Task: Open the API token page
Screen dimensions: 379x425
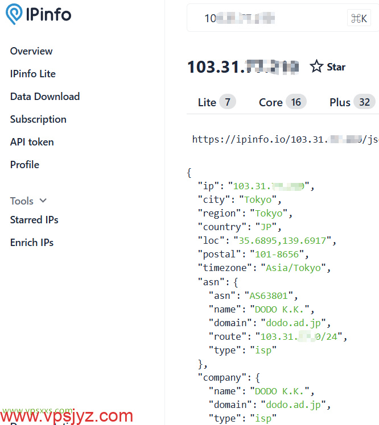Action: click(x=32, y=142)
